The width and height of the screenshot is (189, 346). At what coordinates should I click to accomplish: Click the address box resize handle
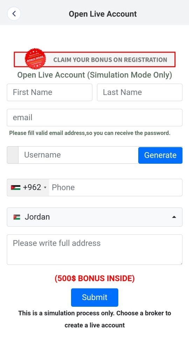(x=181, y=263)
